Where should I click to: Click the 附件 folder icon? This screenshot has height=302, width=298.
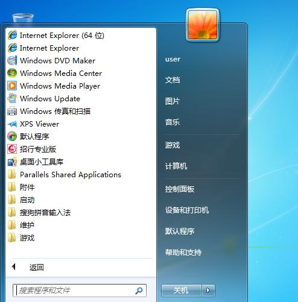pos(11,187)
